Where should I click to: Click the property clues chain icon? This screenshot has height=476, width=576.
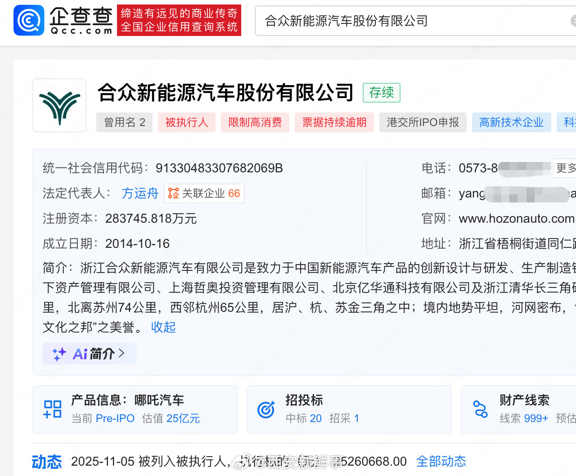[480, 409]
